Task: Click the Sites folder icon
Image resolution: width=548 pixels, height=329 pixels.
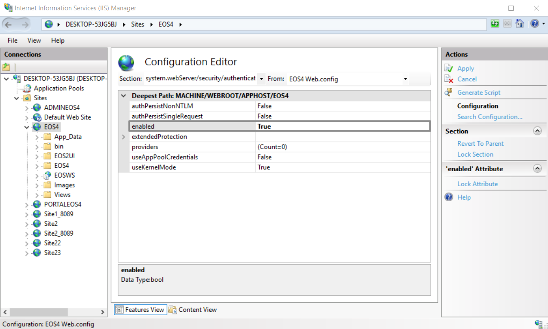Action: 27,98
